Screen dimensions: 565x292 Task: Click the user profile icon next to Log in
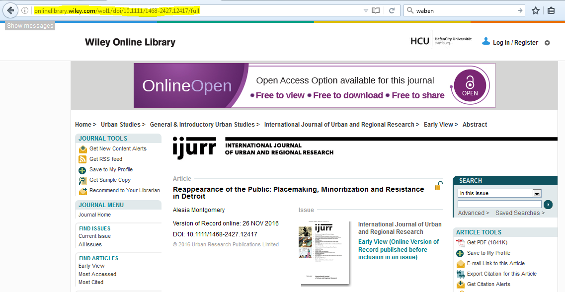(486, 41)
